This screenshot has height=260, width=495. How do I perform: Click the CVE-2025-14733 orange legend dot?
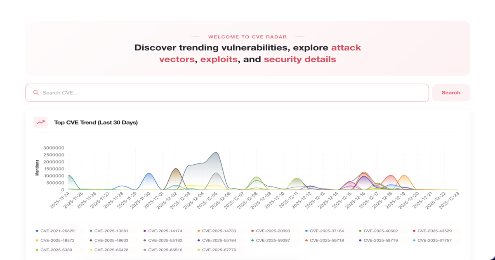click(199, 231)
